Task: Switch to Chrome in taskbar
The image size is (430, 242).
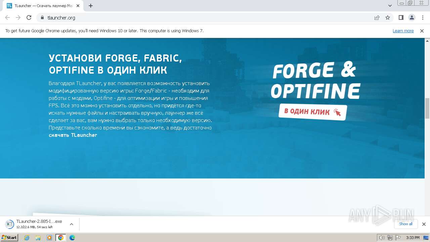Action: point(61,238)
